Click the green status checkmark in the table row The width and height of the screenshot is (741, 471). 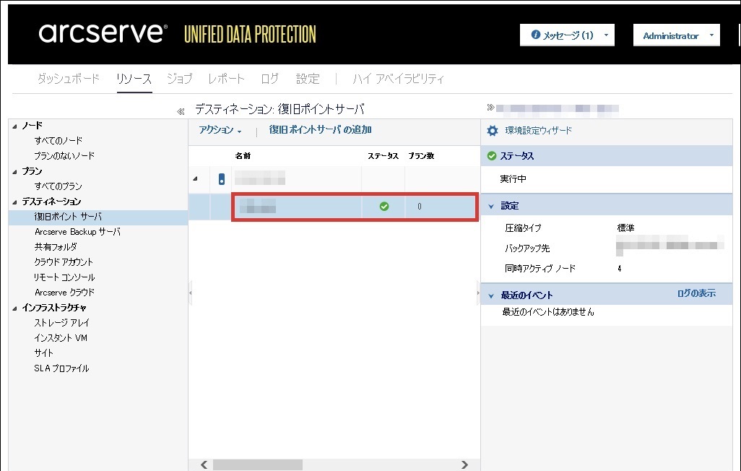[x=384, y=207]
